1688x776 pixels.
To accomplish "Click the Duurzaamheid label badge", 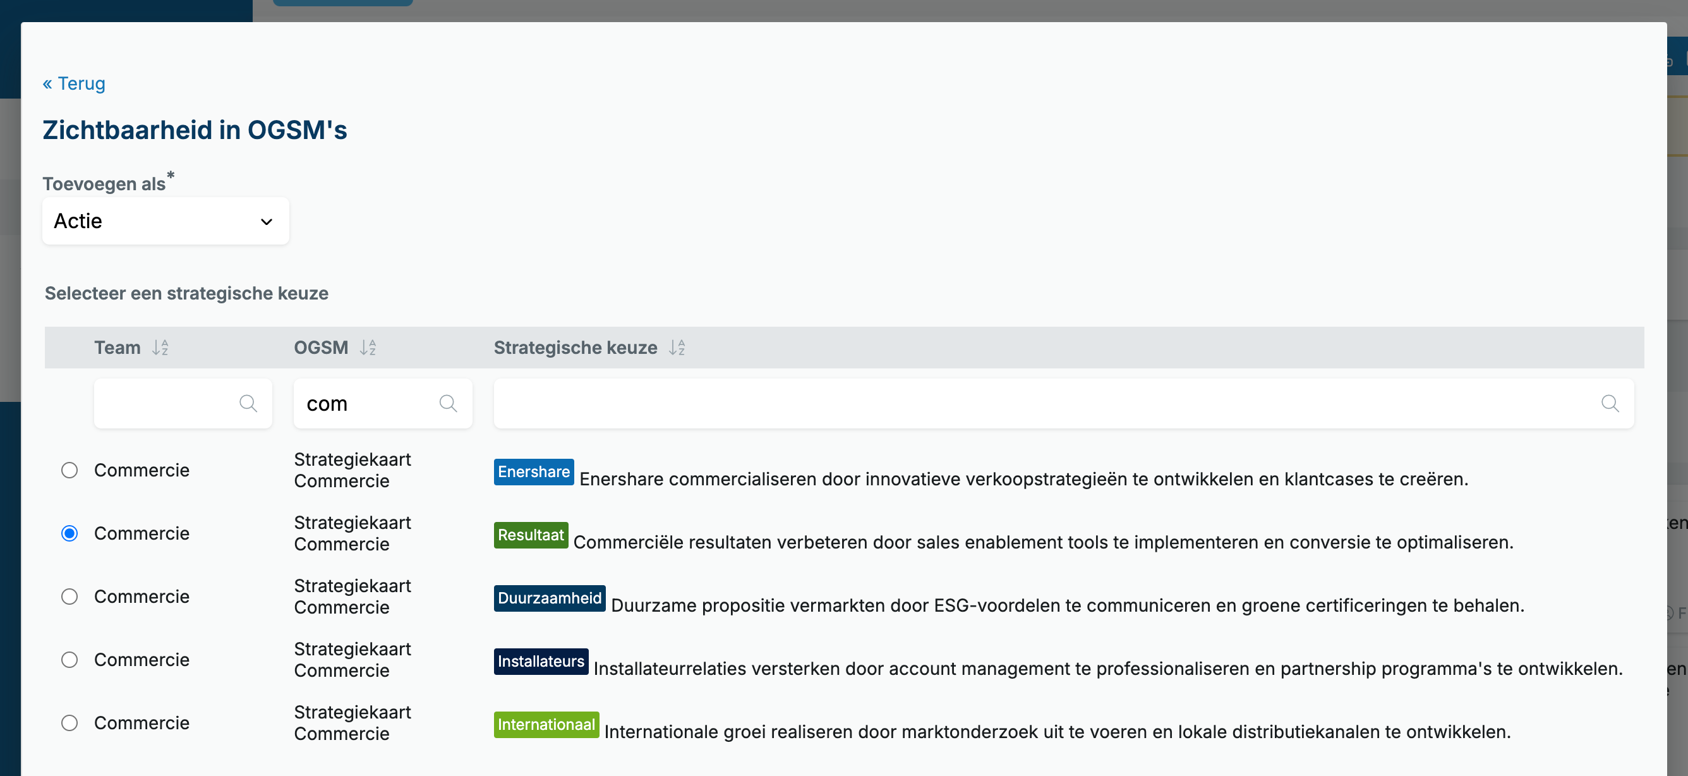I will click(549, 598).
